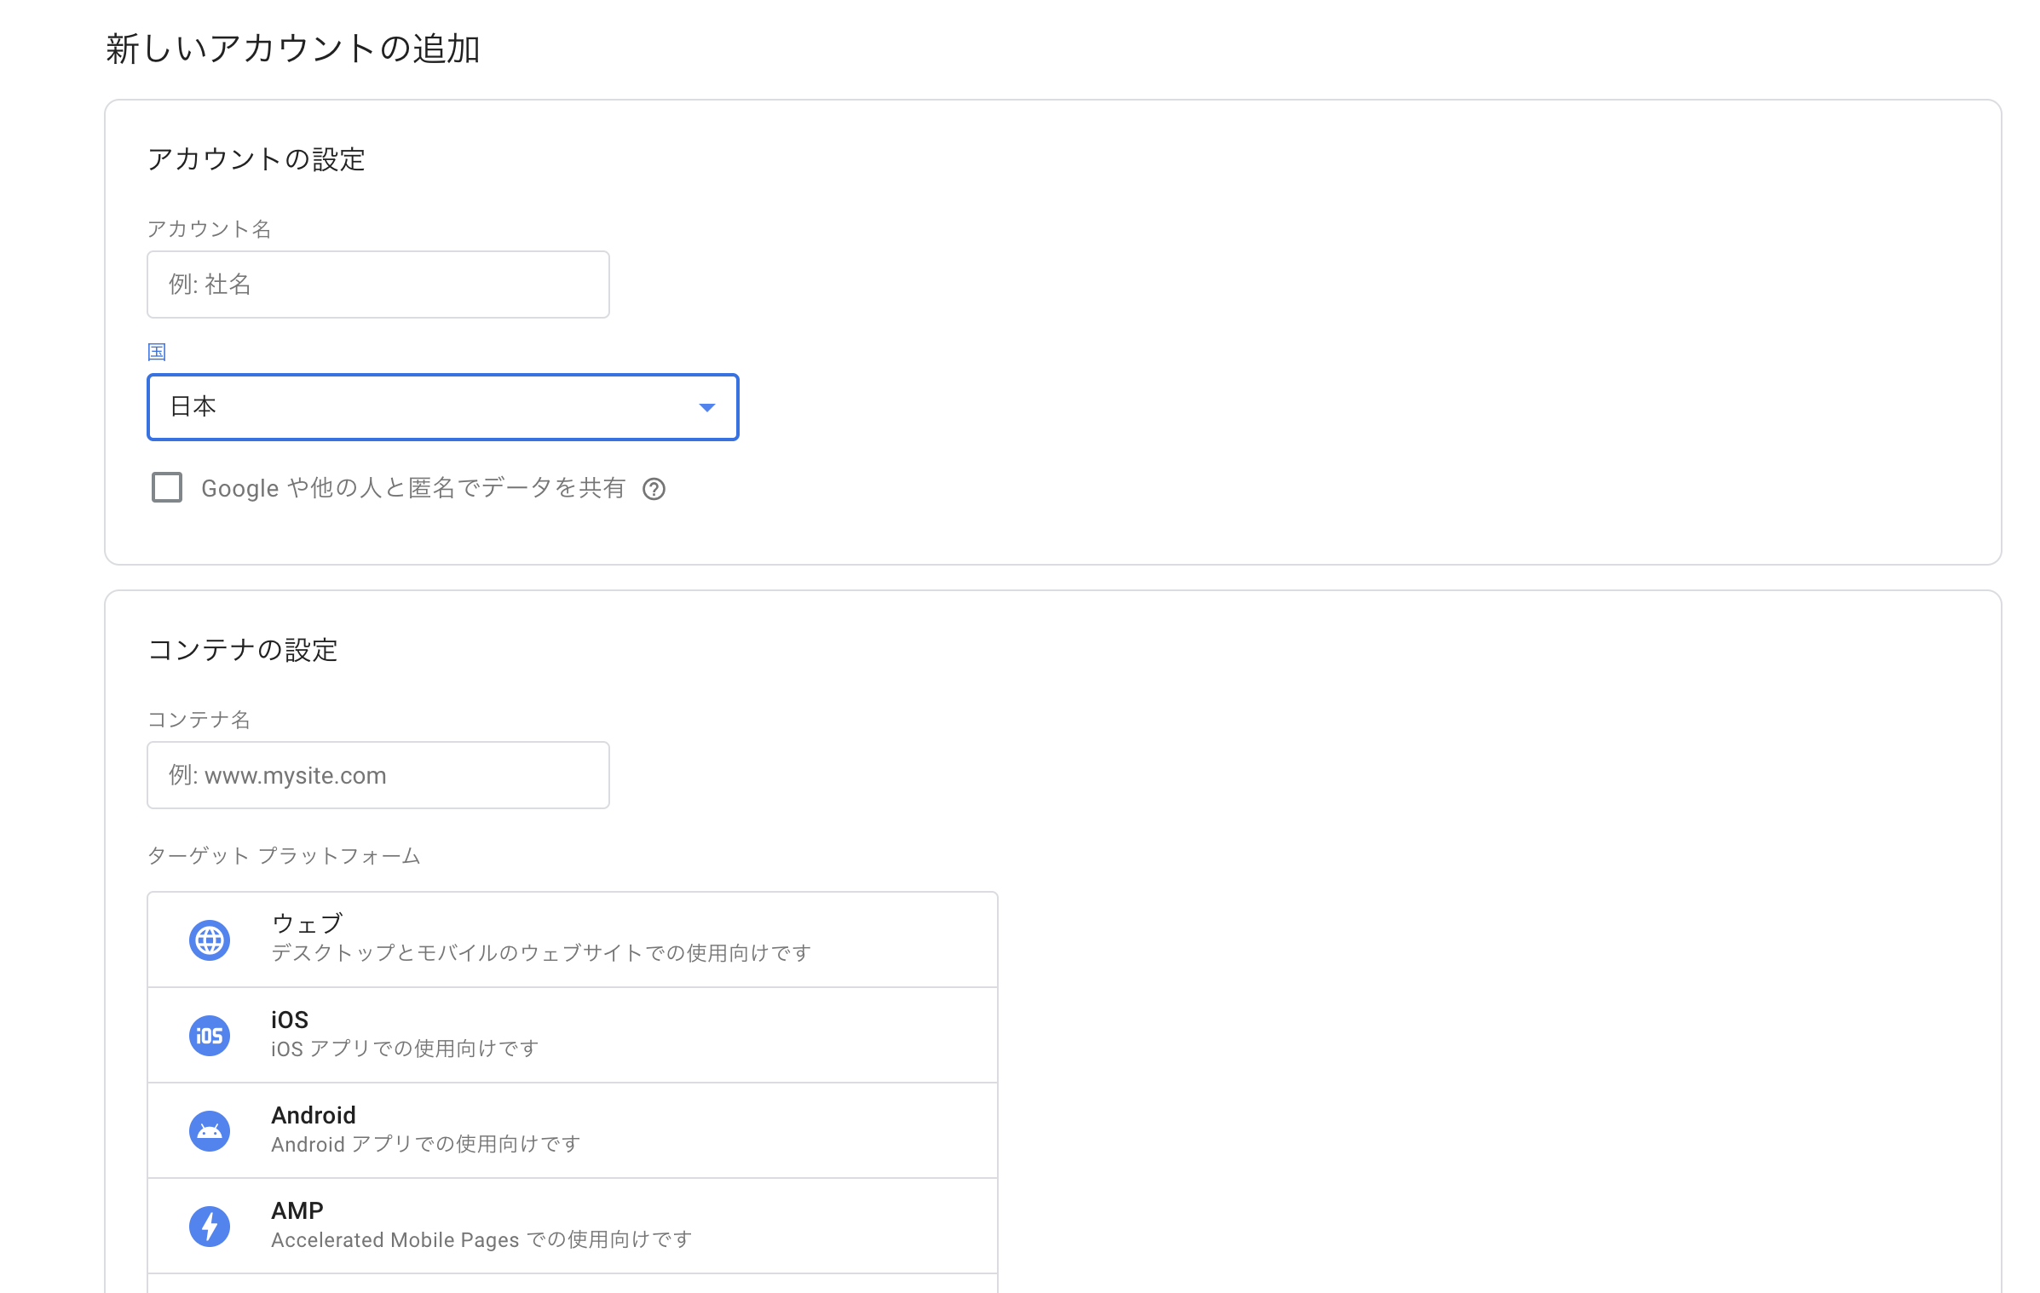Click the 国 field label
The width and height of the screenshot is (2040, 1293).
[157, 352]
